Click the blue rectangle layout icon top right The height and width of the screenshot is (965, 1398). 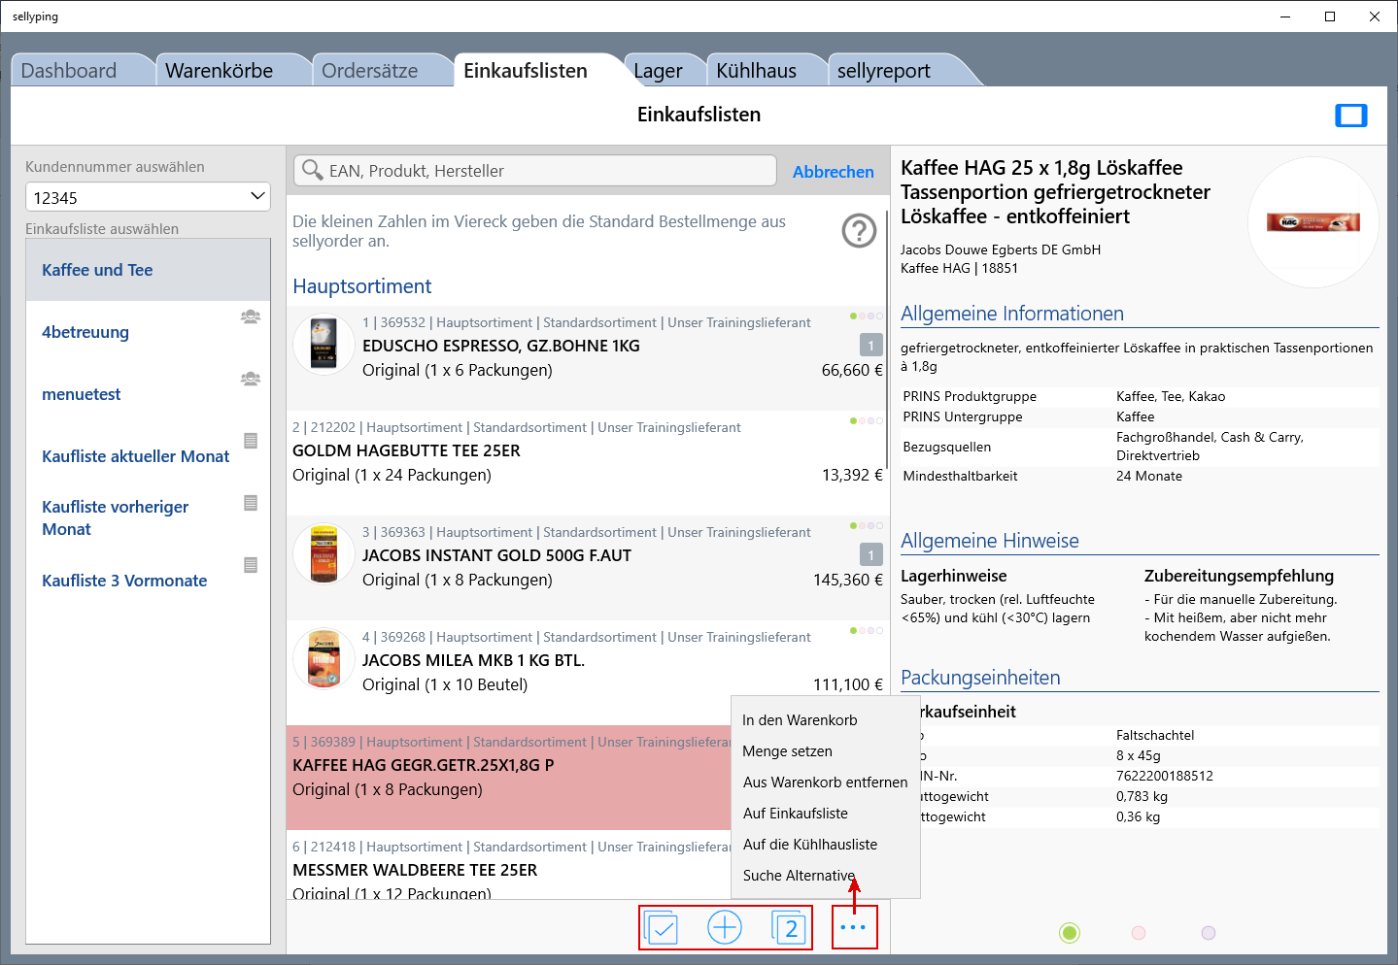point(1350,116)
